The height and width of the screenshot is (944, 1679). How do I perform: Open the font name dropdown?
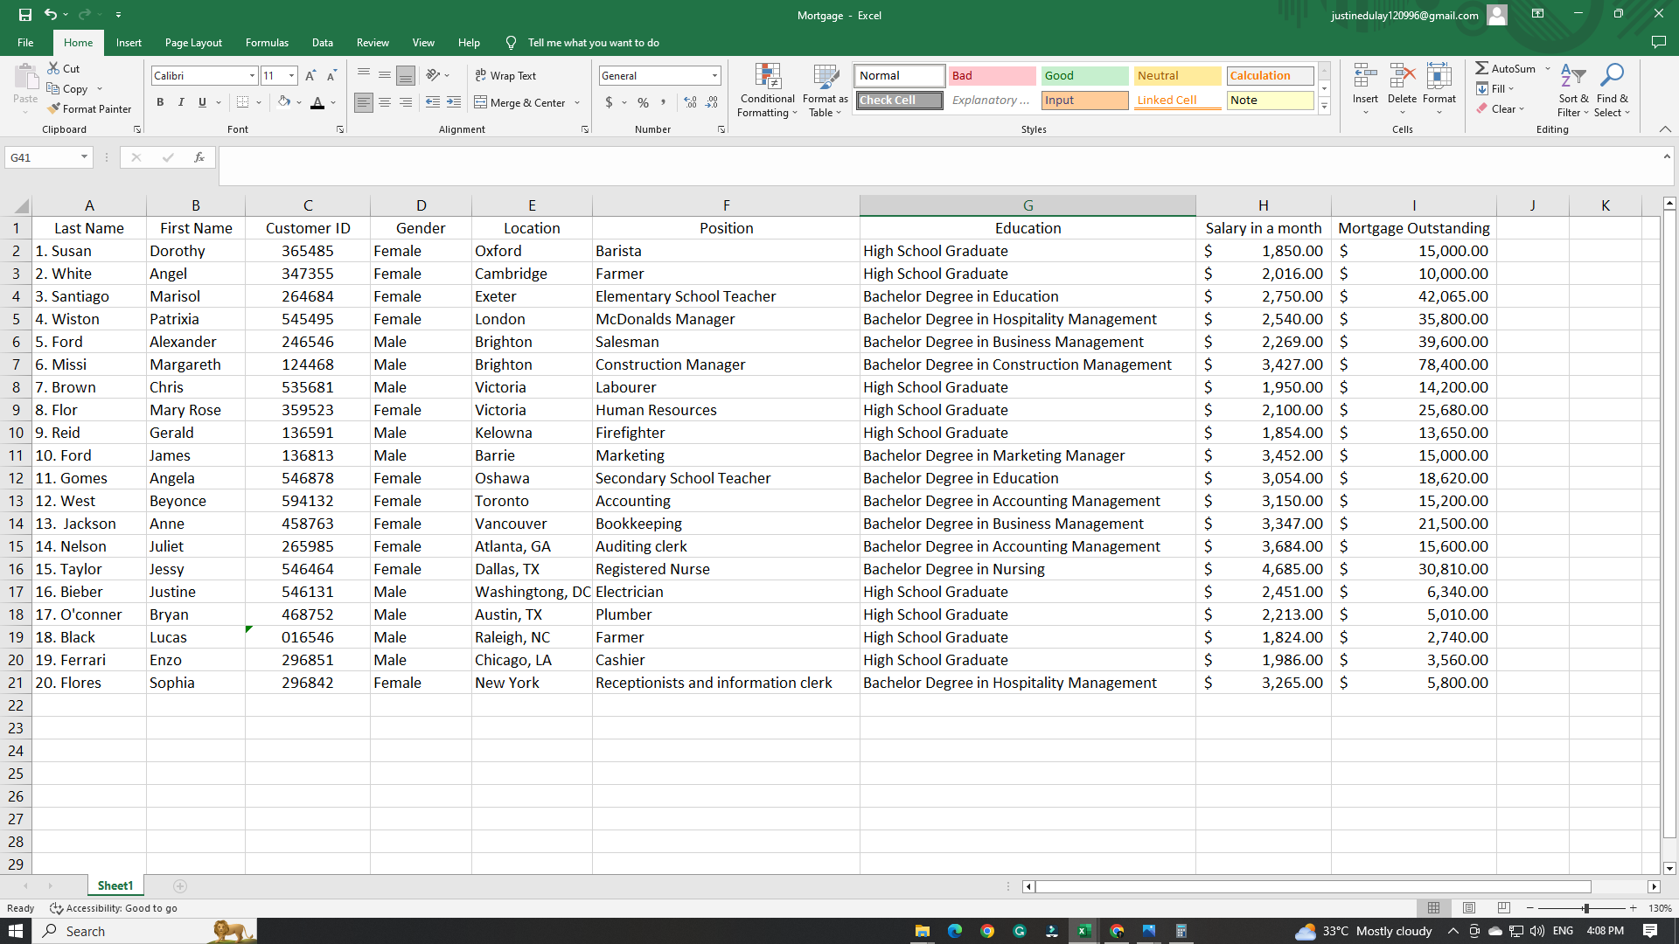[252, 76]
